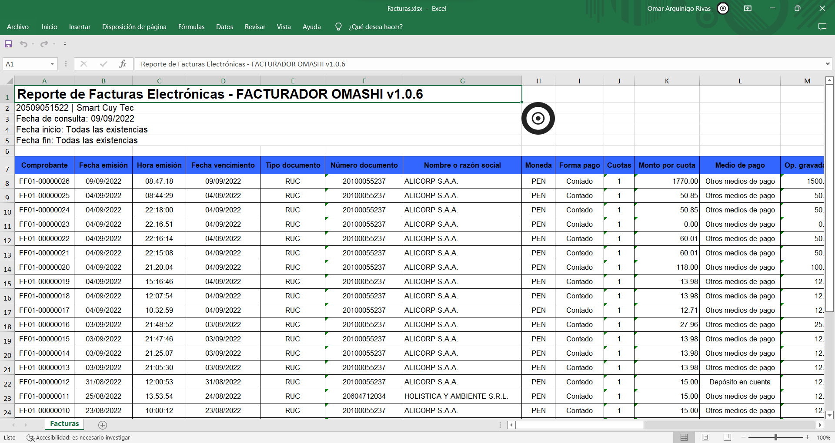Go to next sheet with right arrow

coord(26,425)
